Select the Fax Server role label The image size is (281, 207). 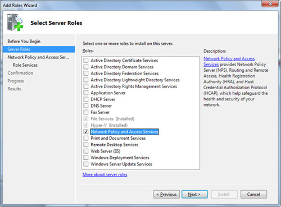pos(100,112)
